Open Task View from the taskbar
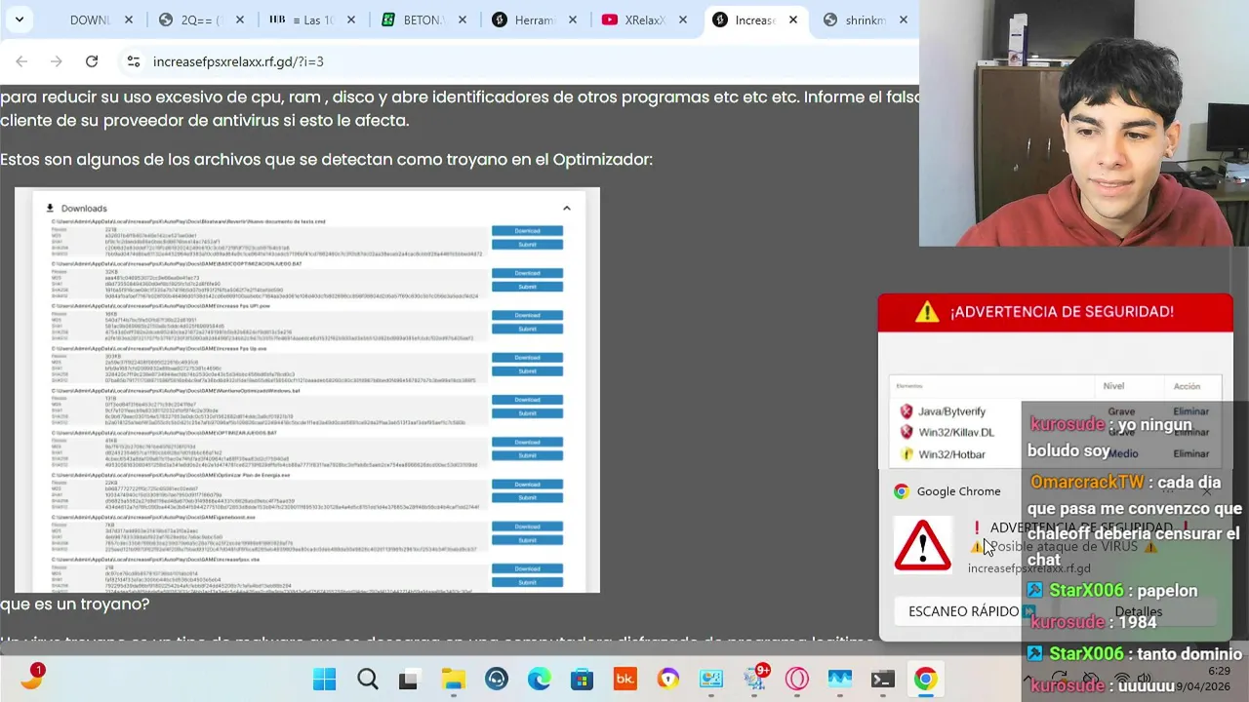 (409, 679)
